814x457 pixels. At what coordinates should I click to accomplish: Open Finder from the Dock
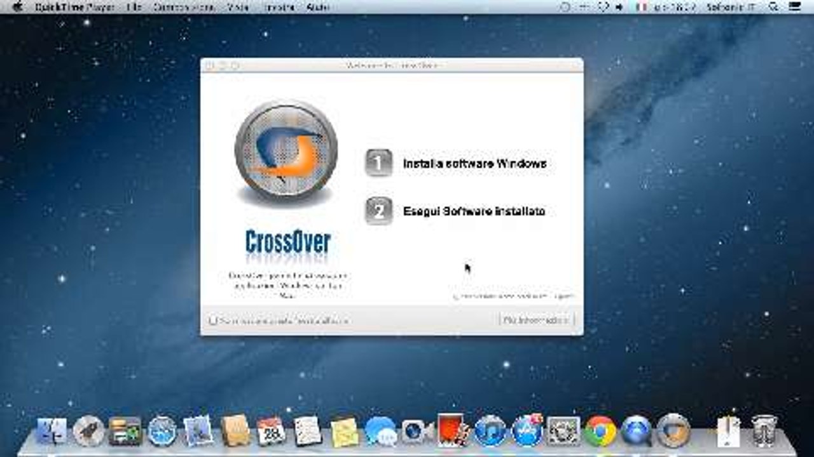click(52, 432)
